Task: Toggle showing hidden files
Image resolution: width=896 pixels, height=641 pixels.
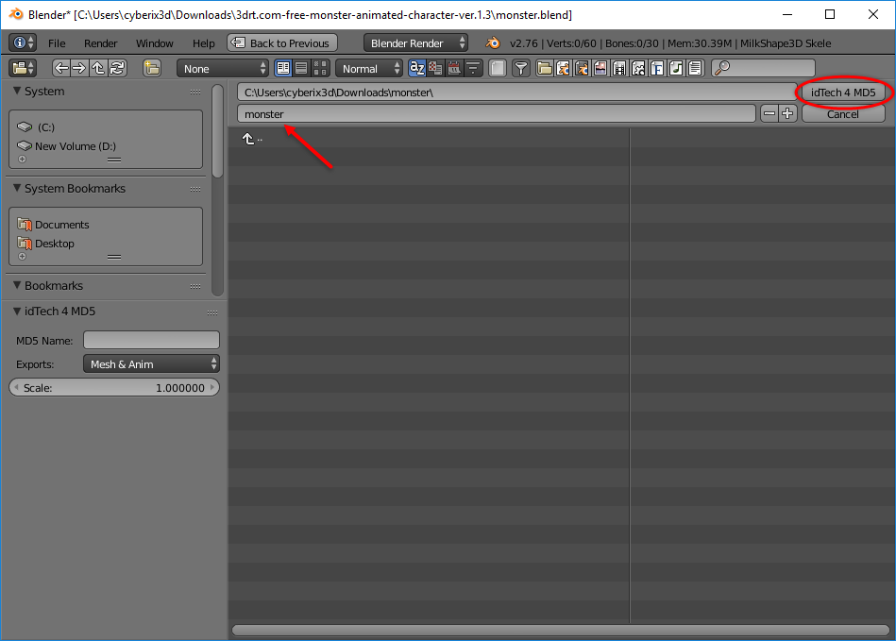Action: click(498, 68)
